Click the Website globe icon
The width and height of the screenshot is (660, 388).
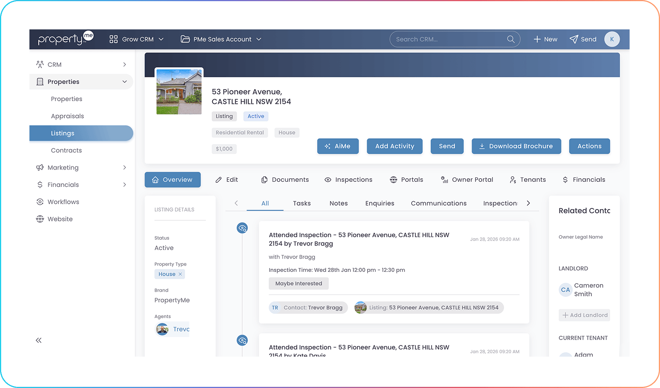pos(40,218)
